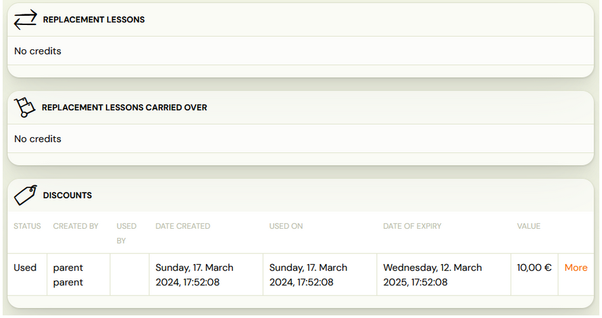Click the Used On column header
The height and width of the screenshot is (318, 602).
pos(286,226)
